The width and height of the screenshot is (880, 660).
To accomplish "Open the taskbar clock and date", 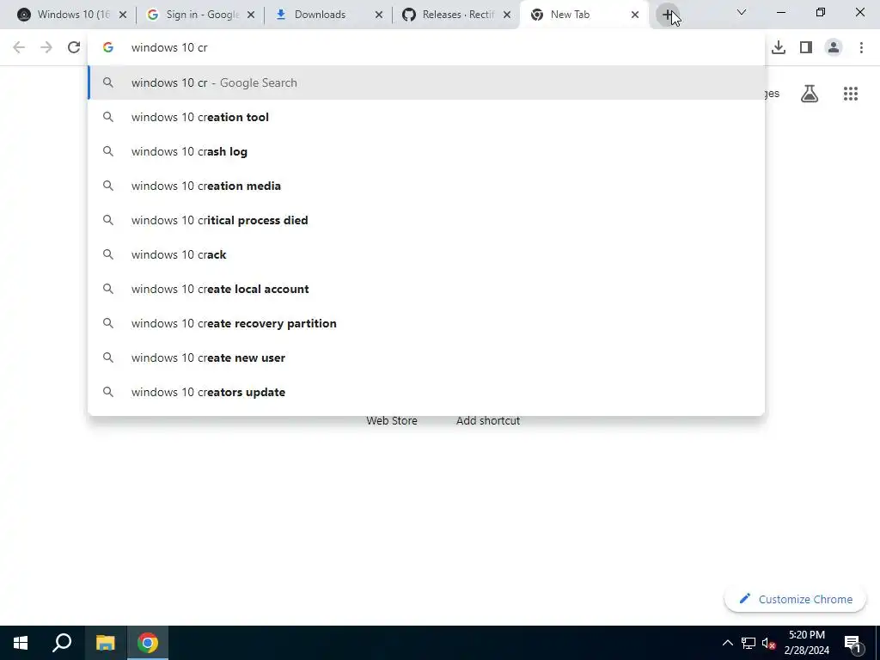I will coord(806,643).
